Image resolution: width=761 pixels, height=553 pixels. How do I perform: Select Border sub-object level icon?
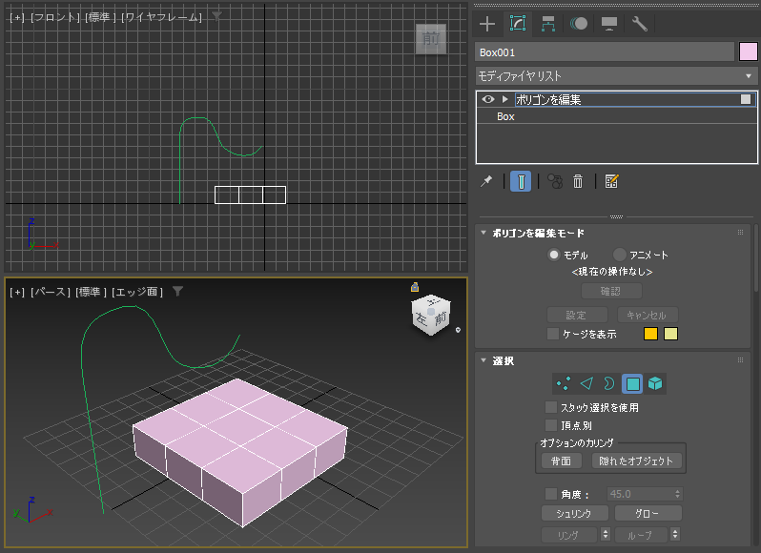coord(609,383)
